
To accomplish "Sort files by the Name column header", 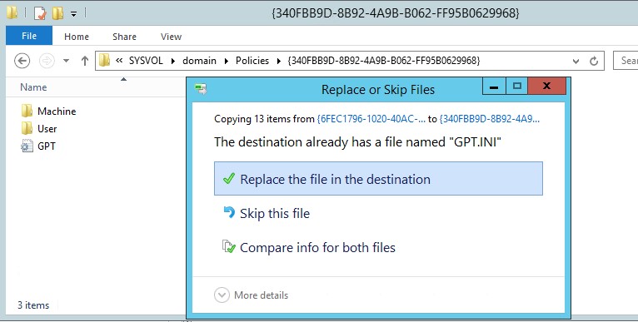I will click(33, 87).
